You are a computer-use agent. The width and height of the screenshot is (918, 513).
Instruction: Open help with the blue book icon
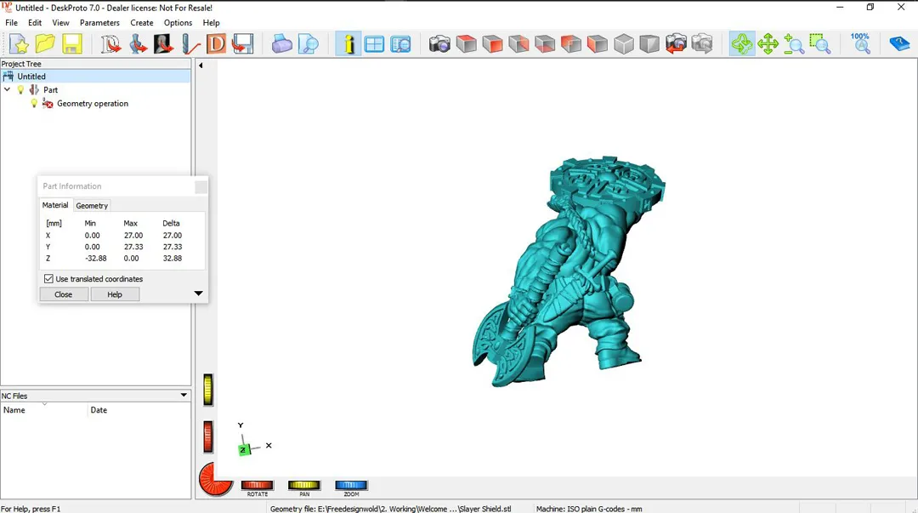point(899,44)
